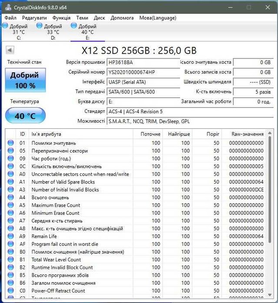Screen dimensions: 278x303
Task: Click the firmware version field HP3618BA
Action: 143,62
